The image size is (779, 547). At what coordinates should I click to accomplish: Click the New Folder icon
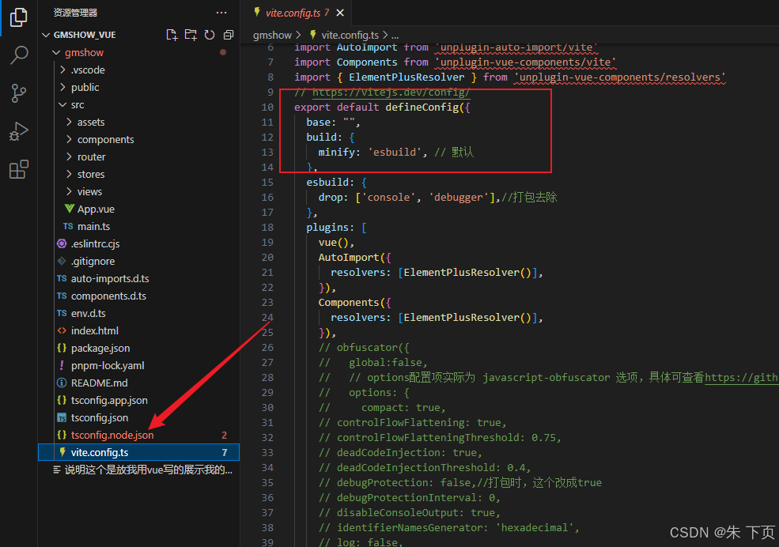[191, 34]
